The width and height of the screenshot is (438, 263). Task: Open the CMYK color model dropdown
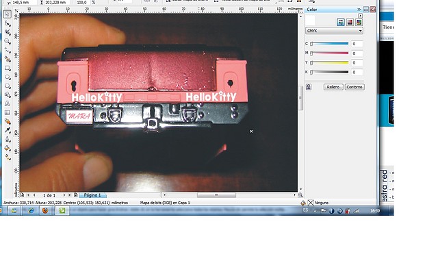click(334, 31)
